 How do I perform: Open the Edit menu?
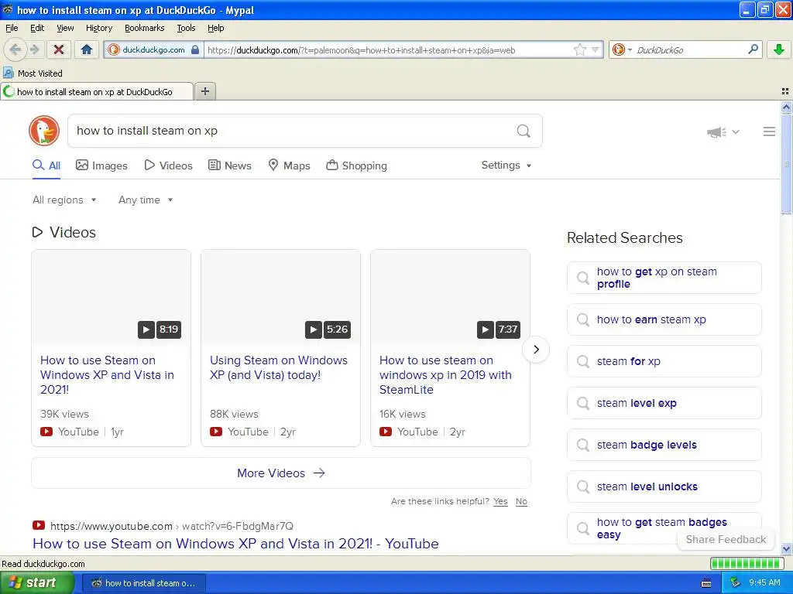37,28
